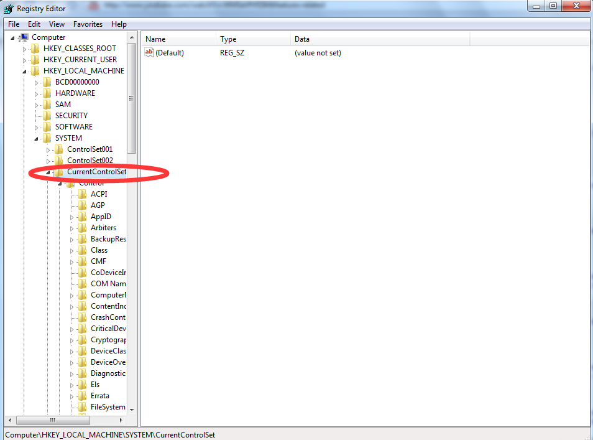Click the ACPI folder icon
The image size is (593, 440).
(x=83, y=194)
